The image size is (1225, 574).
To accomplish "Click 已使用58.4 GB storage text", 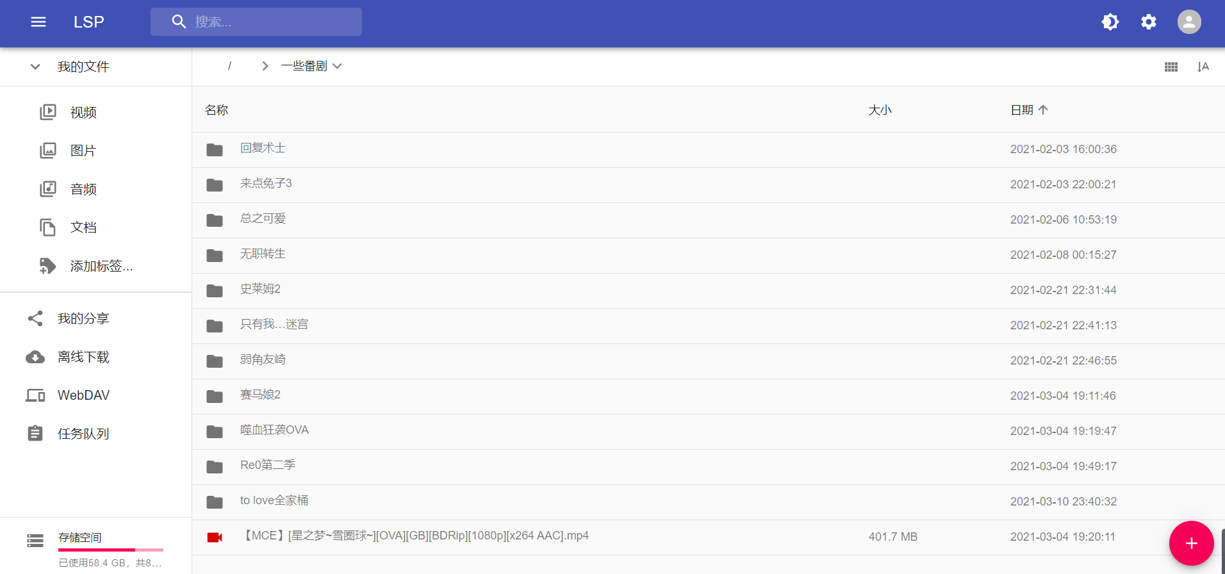I will (x=110, y=563).
